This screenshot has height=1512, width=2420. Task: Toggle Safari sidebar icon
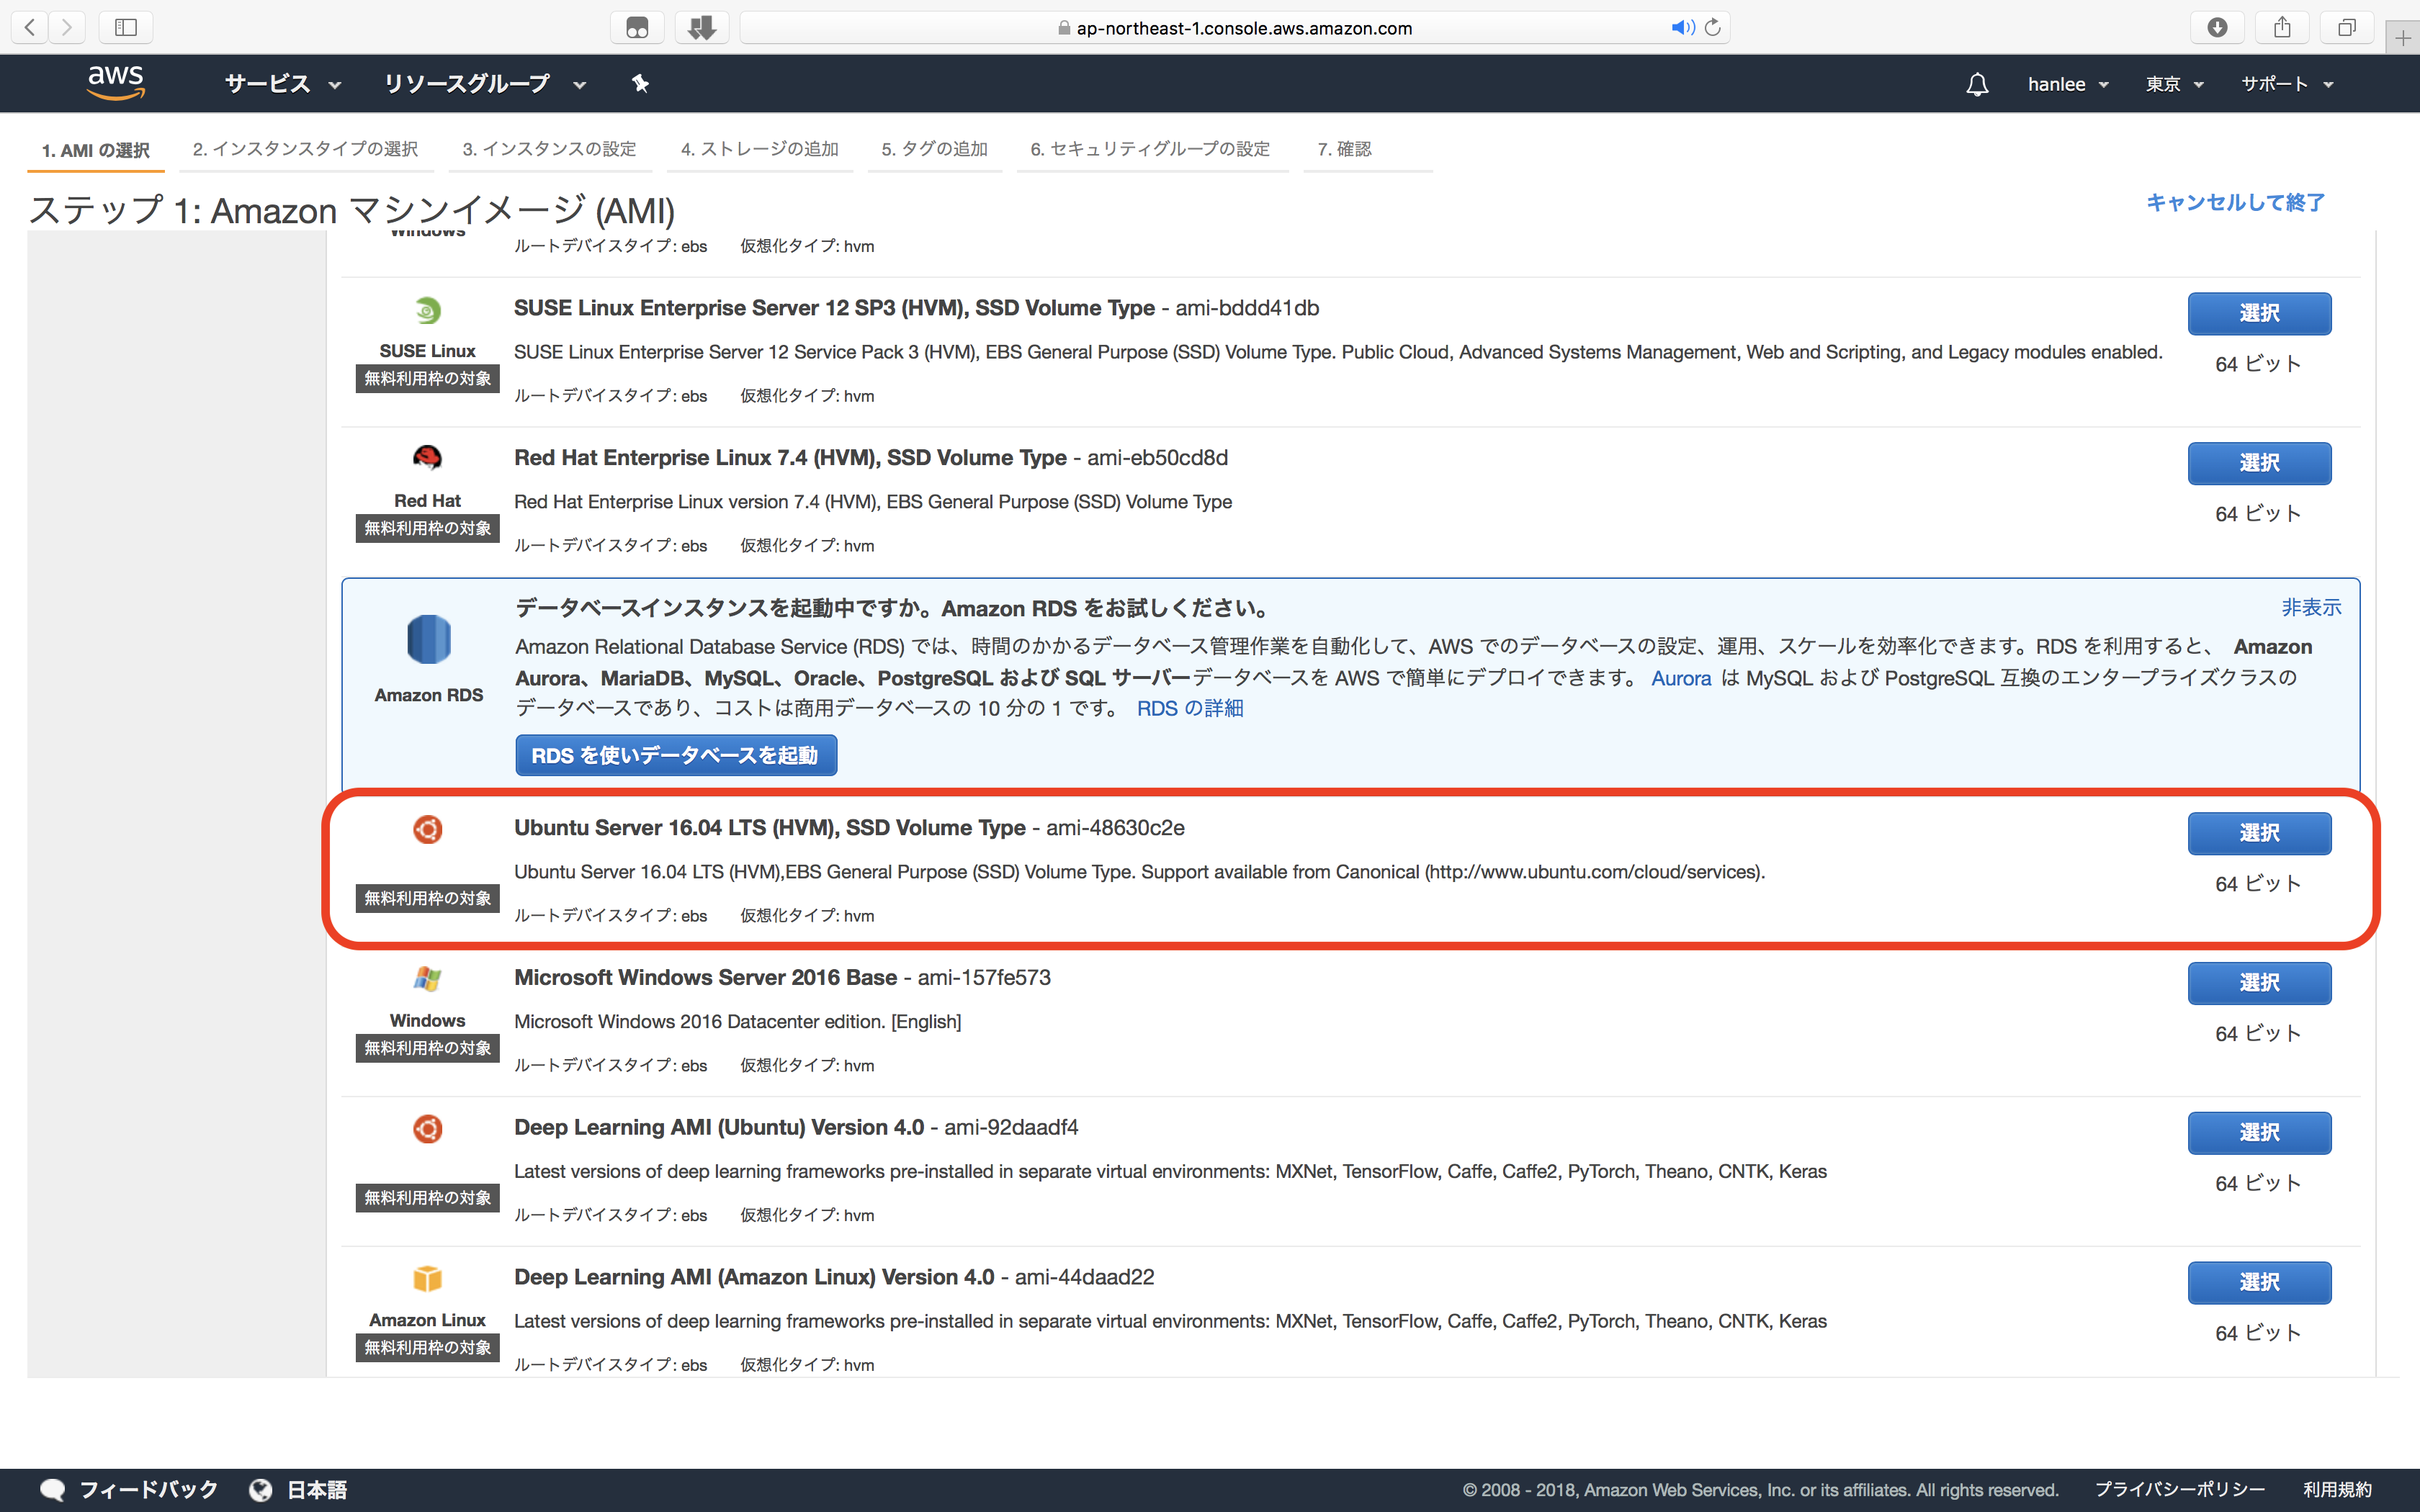[x=126, y=27]
